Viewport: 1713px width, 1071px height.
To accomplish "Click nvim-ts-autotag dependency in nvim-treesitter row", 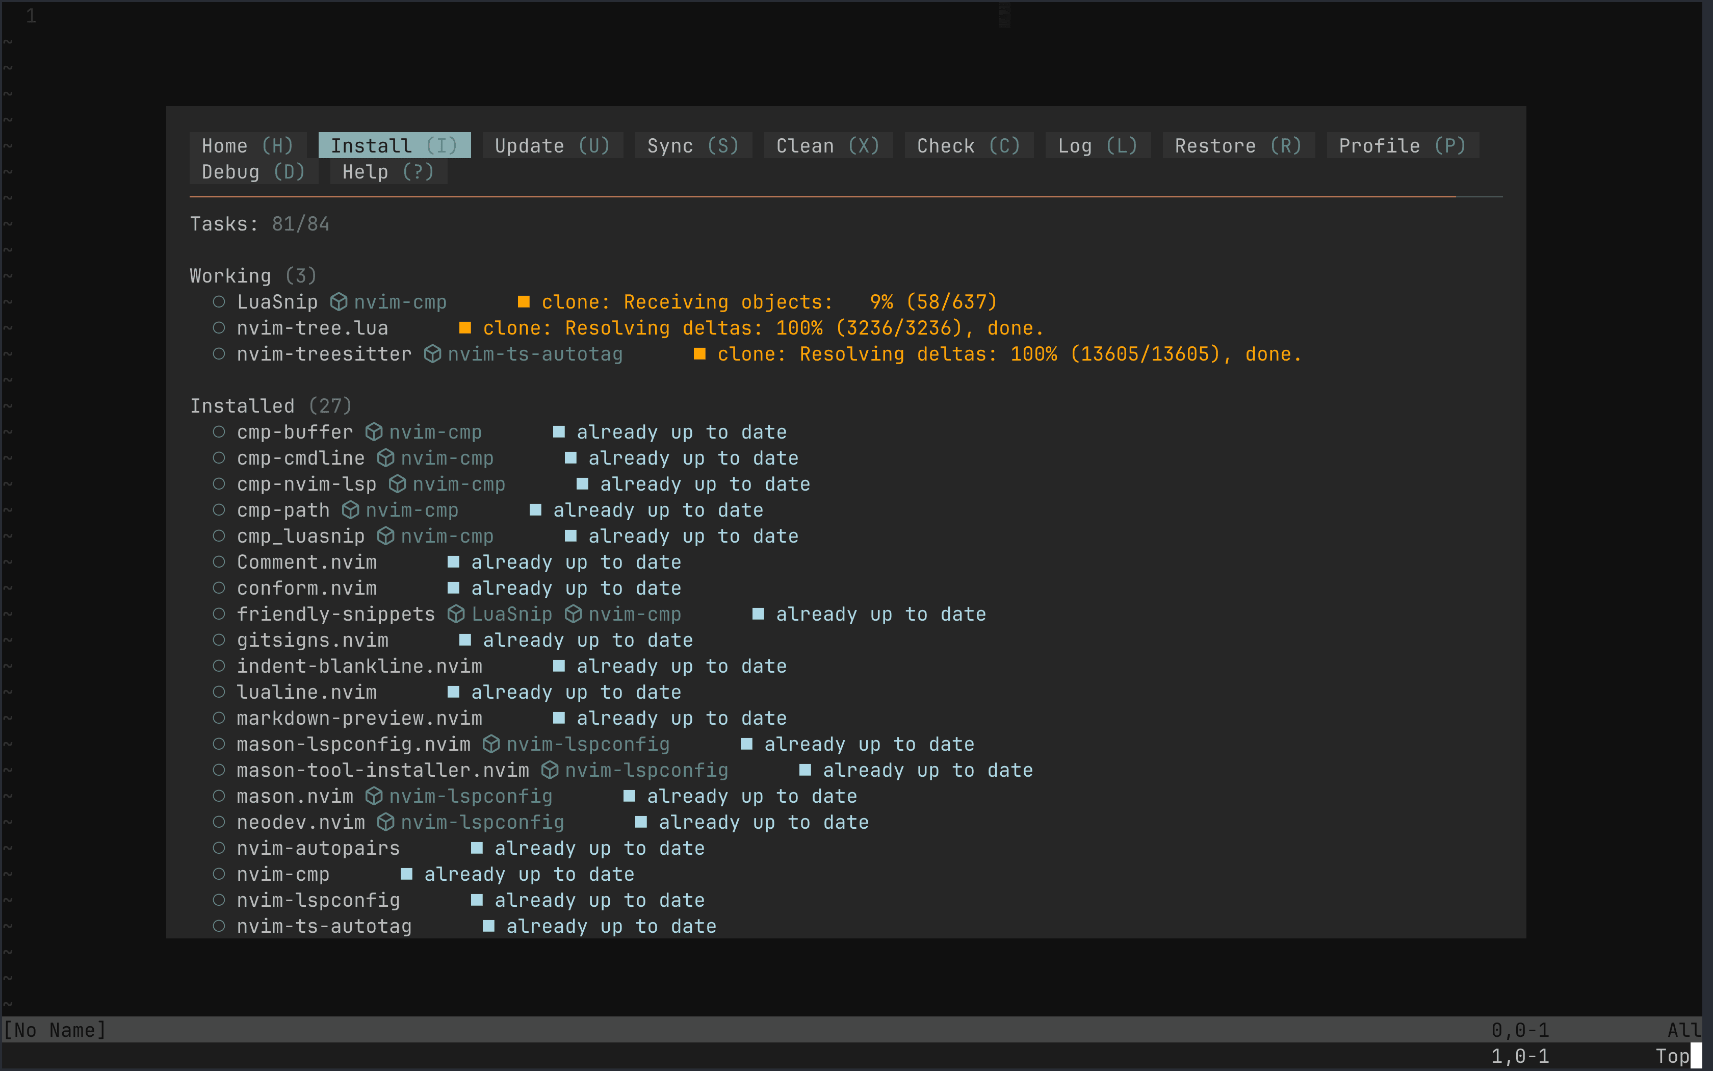I will (x=535, y=354).
